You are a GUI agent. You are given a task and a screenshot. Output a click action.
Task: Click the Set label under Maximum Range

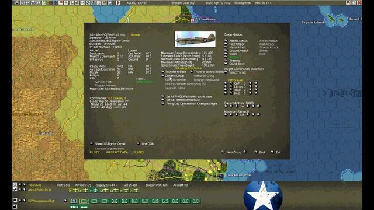click(x=242, y=115)
